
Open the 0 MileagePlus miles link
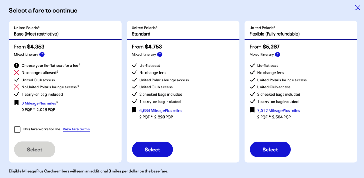[x=38, y=103]
